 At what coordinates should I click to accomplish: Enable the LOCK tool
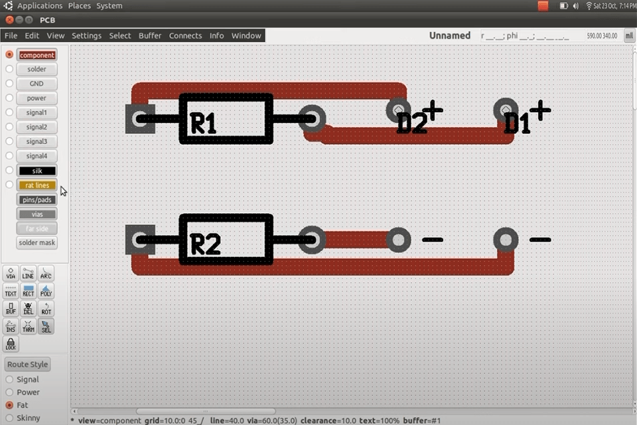click(11, 343)
